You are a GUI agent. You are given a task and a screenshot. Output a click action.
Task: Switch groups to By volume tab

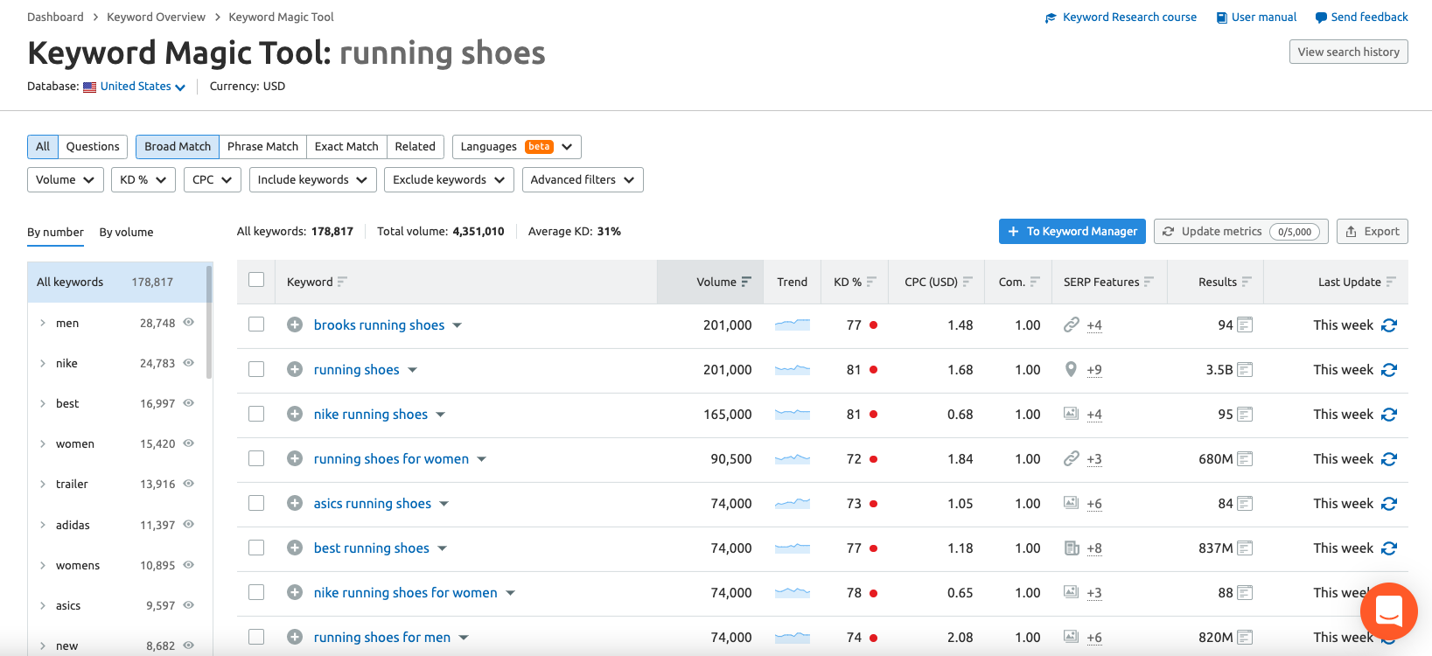[126, 232]
